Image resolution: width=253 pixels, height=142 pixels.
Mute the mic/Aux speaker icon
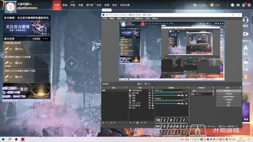click(x=182, y=95)
